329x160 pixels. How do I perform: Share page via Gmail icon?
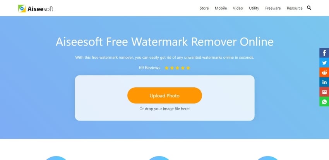[x=324, y=92]
